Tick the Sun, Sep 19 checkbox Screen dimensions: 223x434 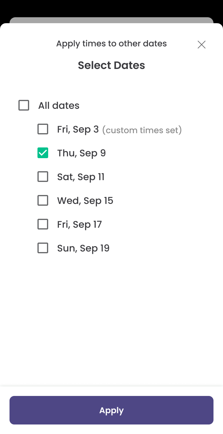coord(43,248)
